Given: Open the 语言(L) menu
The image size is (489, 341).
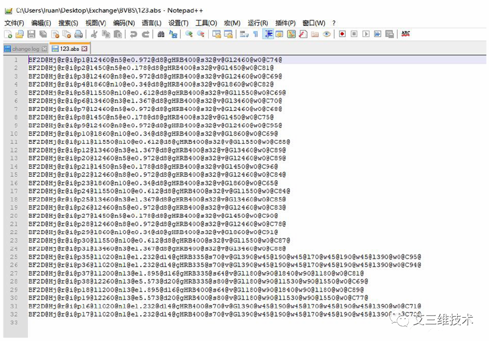Looking at the screenshot, I should (152, 23).
